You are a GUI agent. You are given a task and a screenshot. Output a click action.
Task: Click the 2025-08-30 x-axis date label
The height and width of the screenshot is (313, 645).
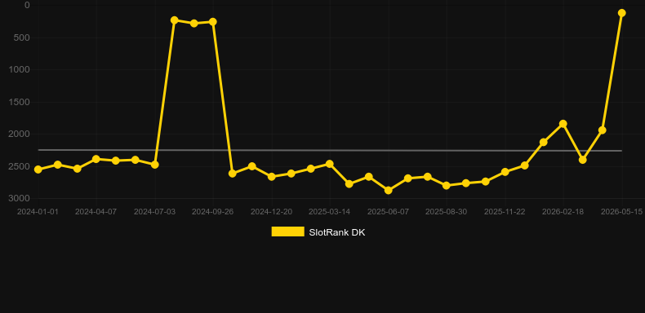(446, 212)
